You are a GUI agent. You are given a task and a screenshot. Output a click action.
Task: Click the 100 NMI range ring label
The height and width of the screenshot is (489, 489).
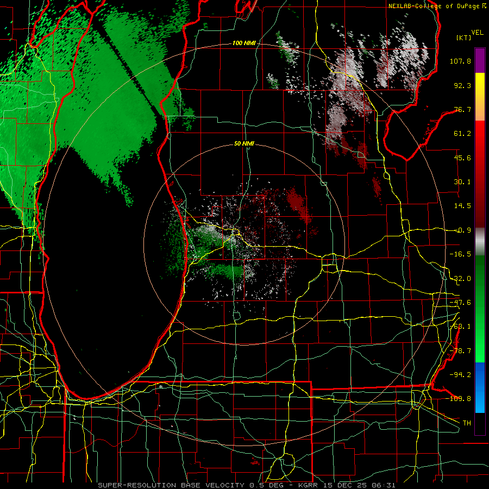click(x=244, y=43)
